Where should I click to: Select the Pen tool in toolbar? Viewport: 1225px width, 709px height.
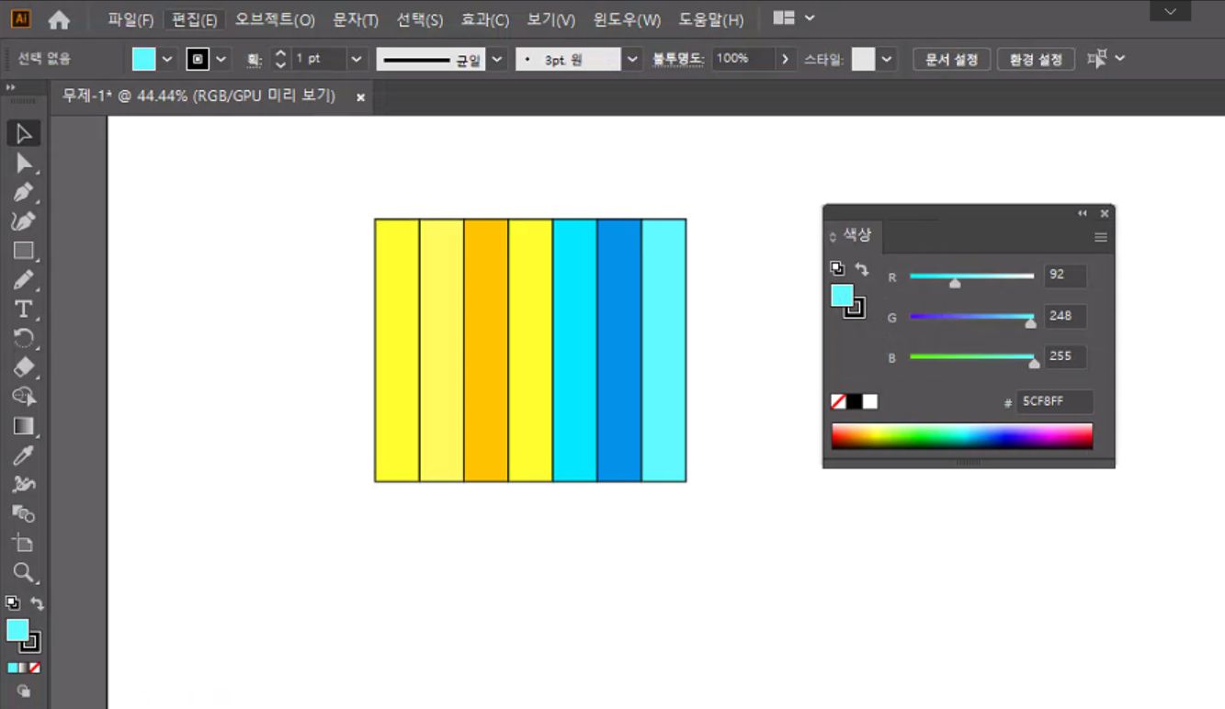[23, 192]
